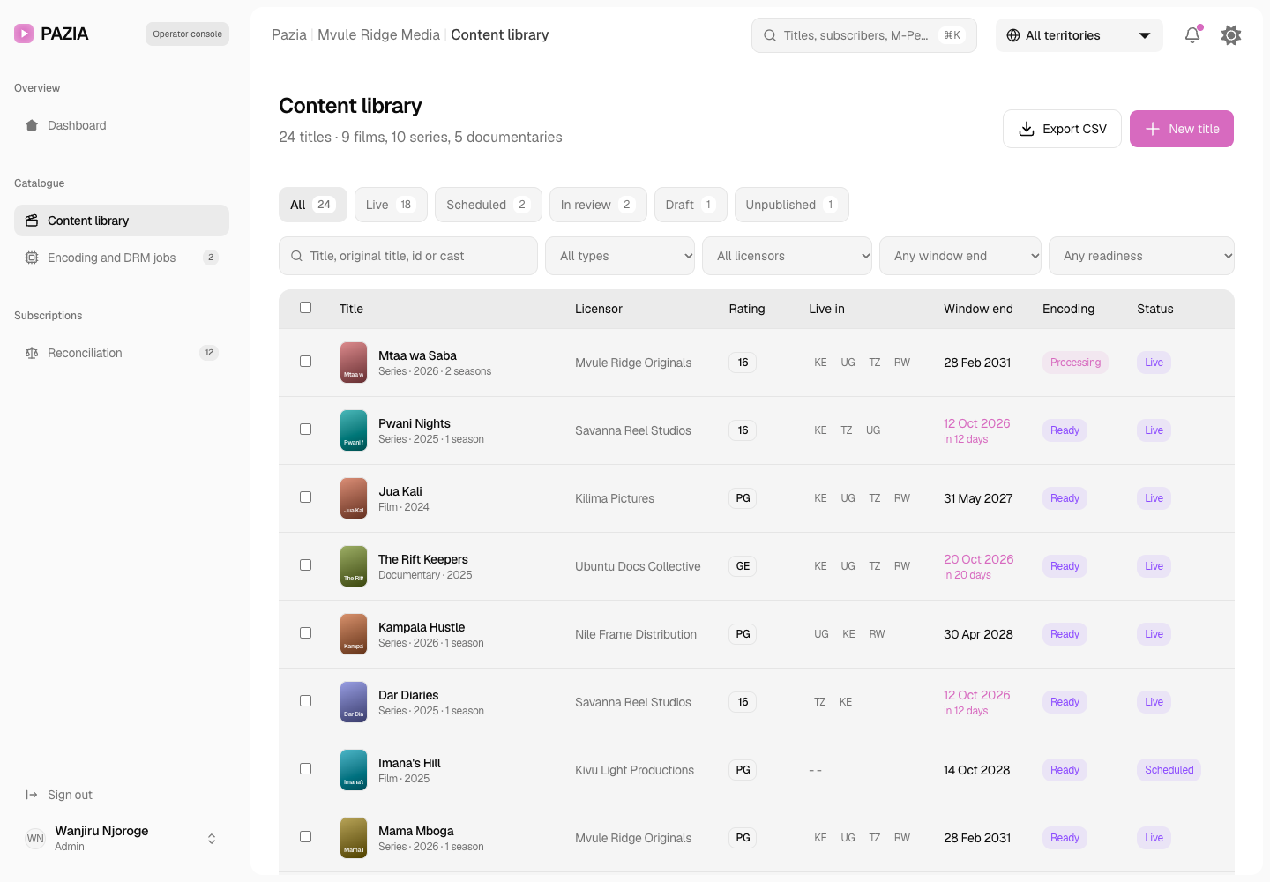Open the Kampala Hustle poster thumbnail
The width and height of the screenshot is (1270, 882).
coord(354,634)
